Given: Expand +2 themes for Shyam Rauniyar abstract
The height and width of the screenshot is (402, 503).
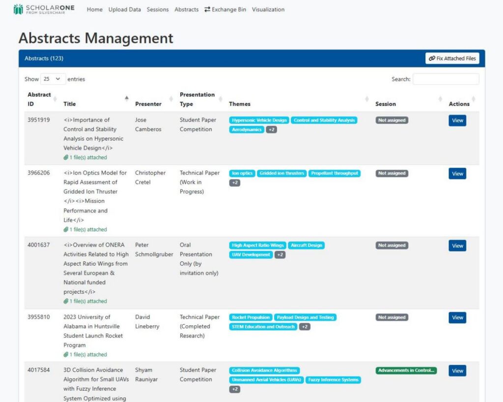Looking at the screenshot, I should coord(234,389).
